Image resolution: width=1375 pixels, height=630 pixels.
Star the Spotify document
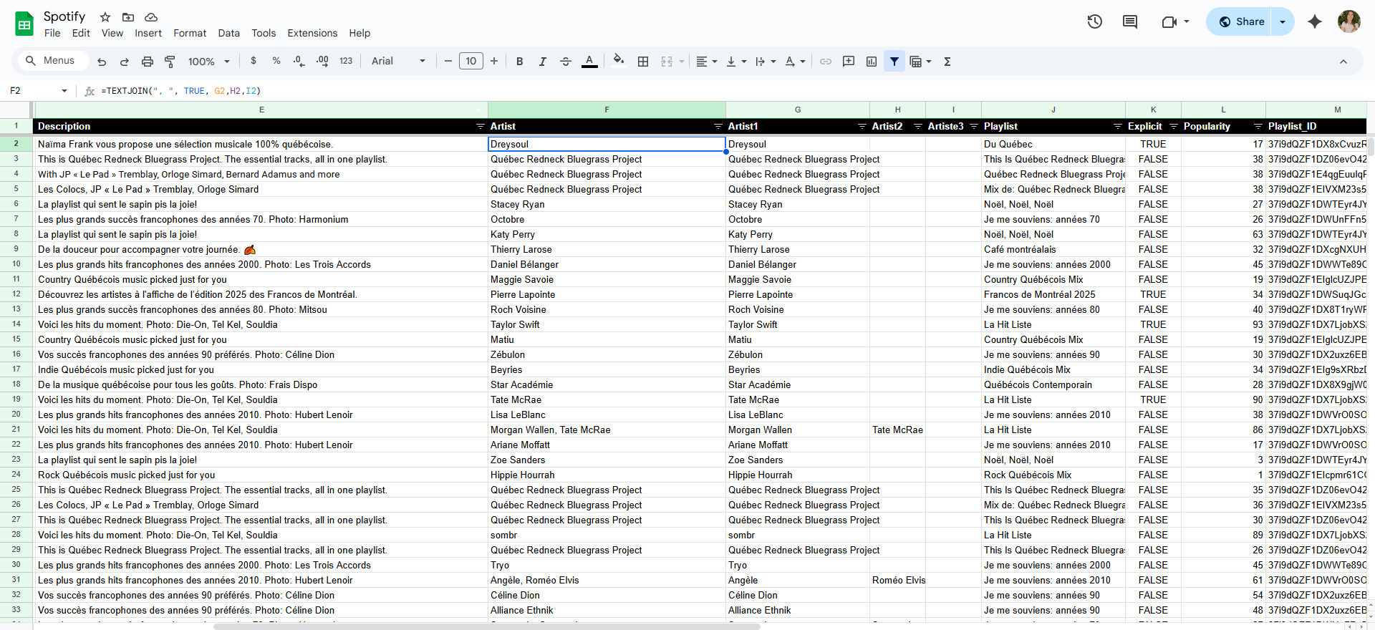click(105, 17)
